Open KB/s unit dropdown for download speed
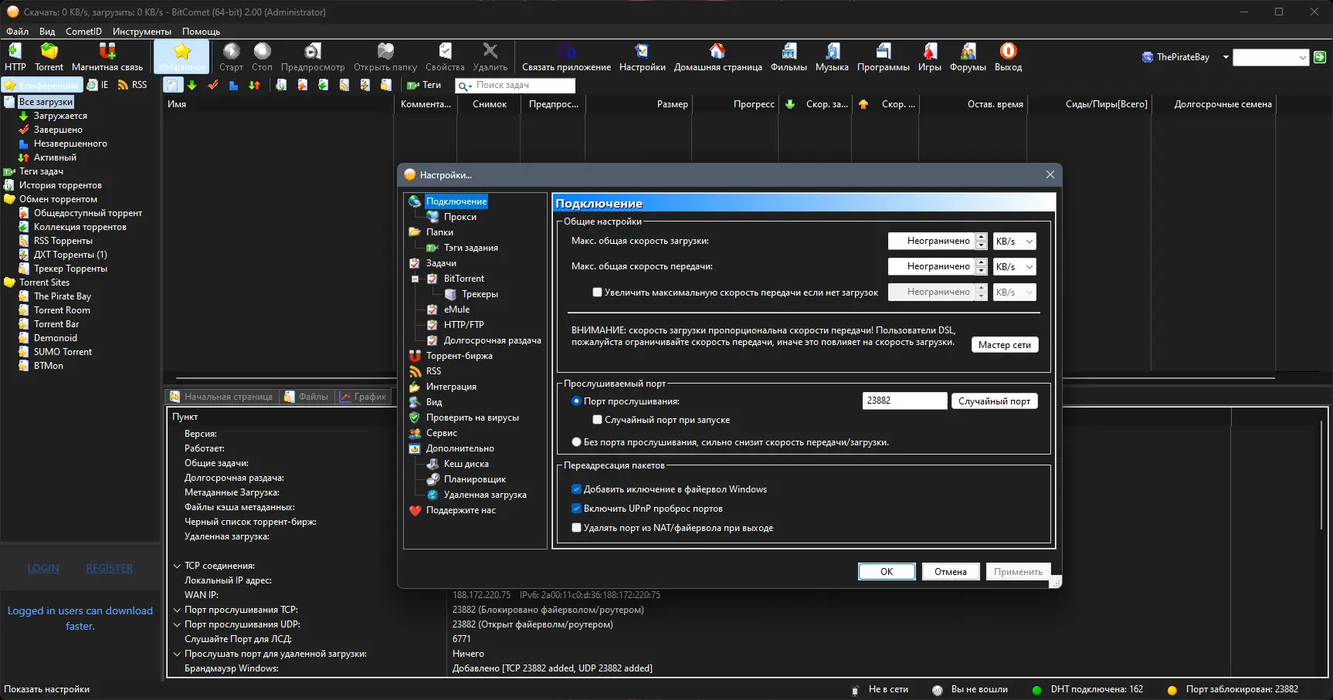Image resolution: width=1333 pixels, height=700 pixels. [x=1014, y=242]
